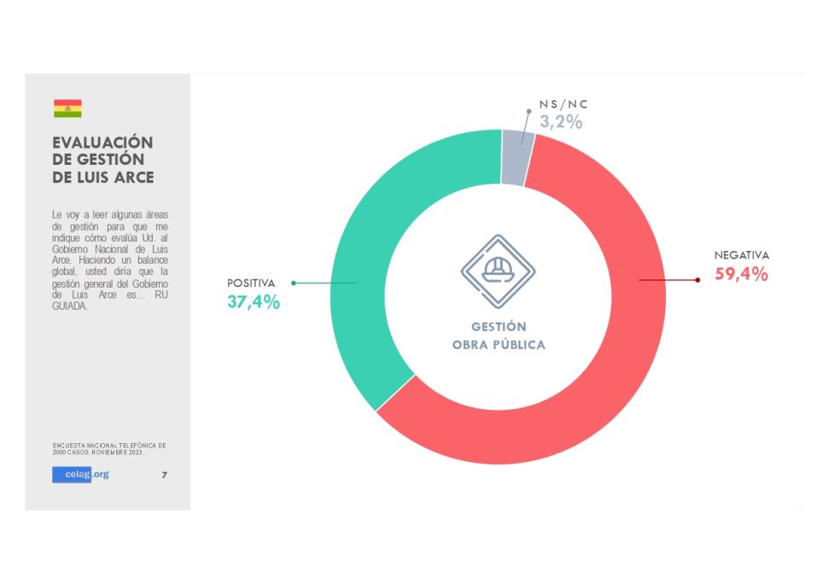This screenshot has width=828, height=584.
Task: Click the POSITIVA label text
Action: coord(251,283)
